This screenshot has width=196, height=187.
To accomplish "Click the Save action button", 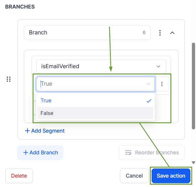I will tap(171, 176).
